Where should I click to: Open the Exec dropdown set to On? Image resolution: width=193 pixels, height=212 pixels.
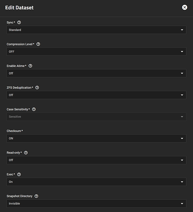(x=96, y=182)
